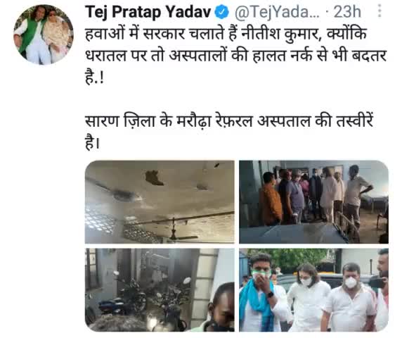Screen dimensions: 402x338
Task: Click the 23h timestamp of the tweet
Action: [x=347, y=12]
